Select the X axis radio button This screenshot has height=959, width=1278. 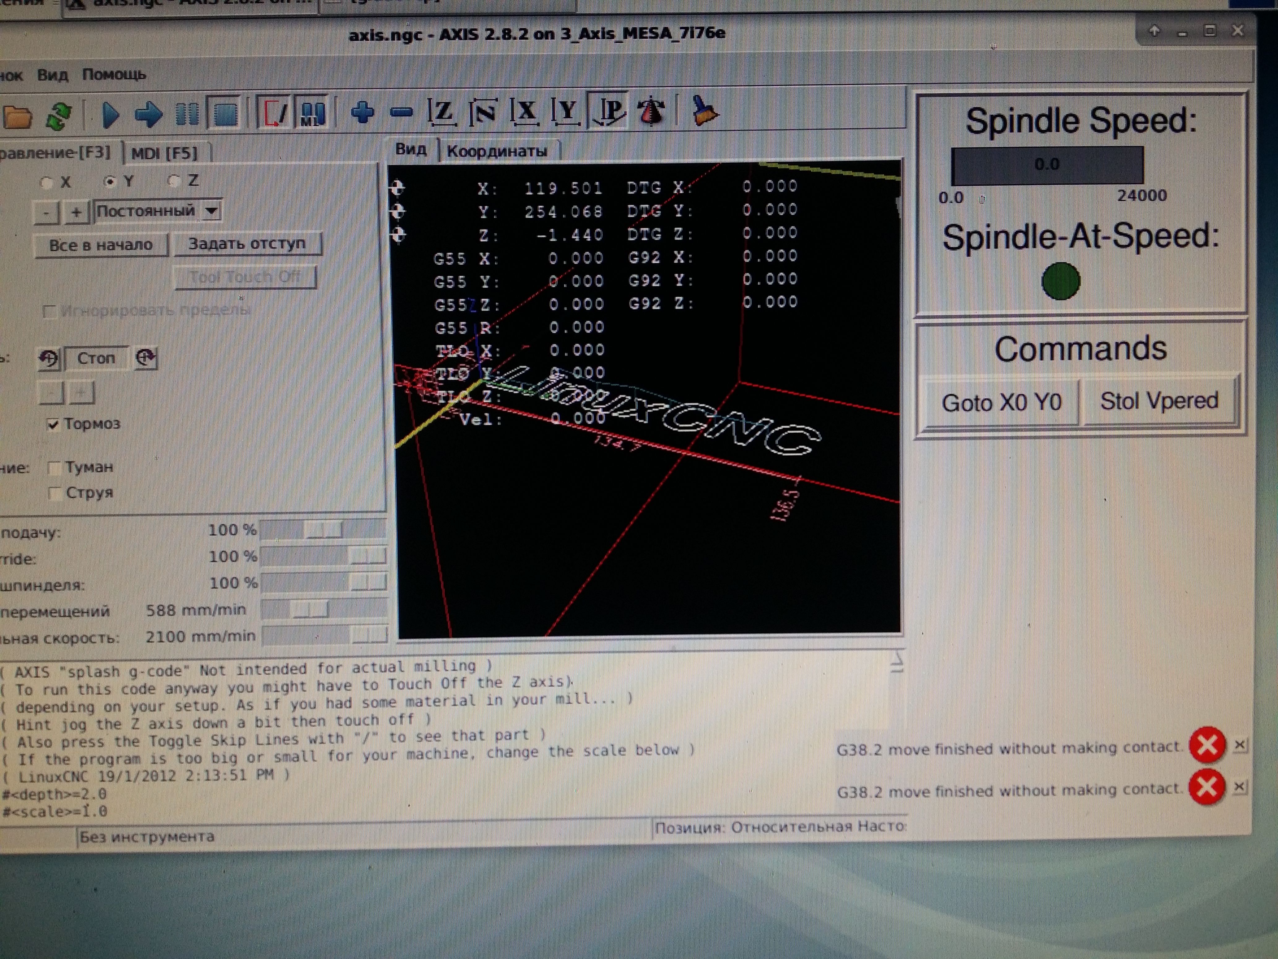(x=47, y=183)
